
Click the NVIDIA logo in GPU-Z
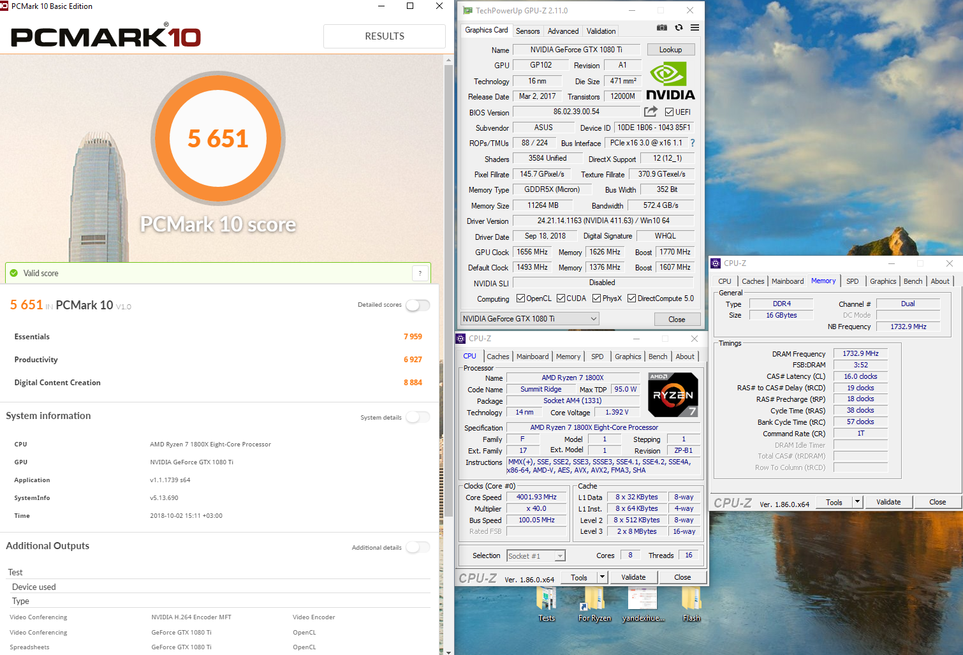click(670, 80)
